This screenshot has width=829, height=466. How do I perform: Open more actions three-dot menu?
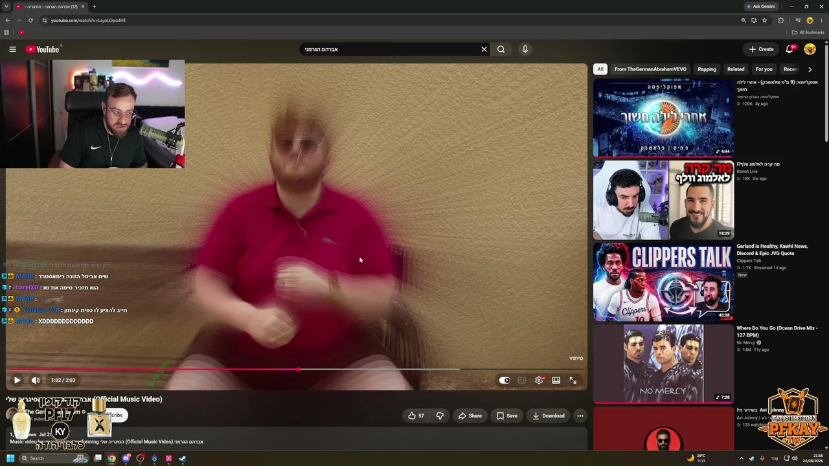pos(580,416)
